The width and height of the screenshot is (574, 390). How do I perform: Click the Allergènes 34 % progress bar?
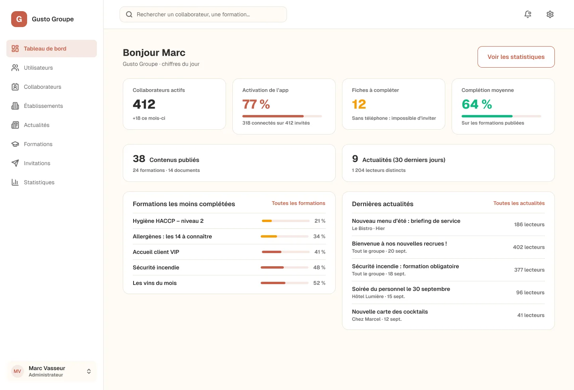(285, 236)
